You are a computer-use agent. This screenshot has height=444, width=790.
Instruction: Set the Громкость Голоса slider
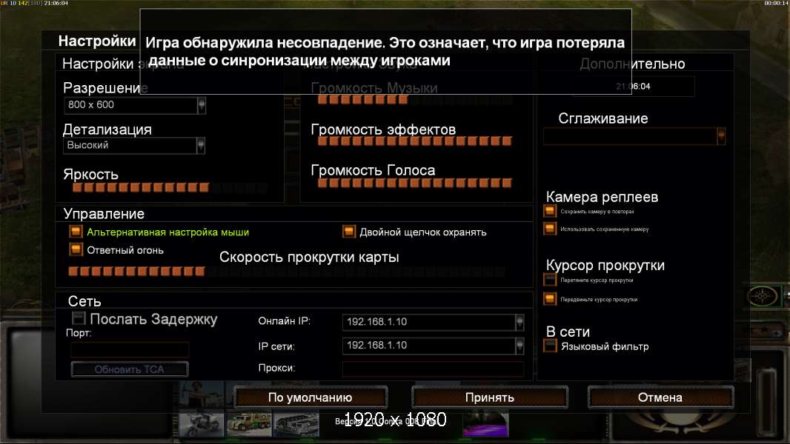click(415, 183)
